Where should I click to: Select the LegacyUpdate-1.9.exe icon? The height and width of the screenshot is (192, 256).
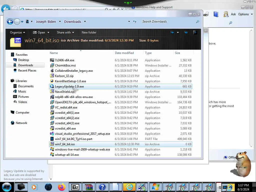pos(52,86)
